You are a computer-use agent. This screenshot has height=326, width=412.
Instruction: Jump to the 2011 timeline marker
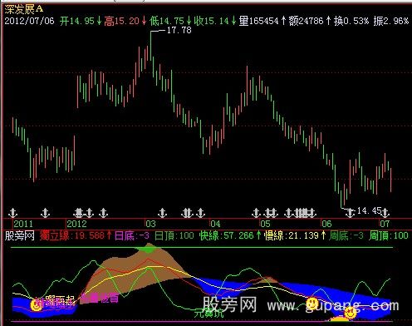click(x=23, y=224)
